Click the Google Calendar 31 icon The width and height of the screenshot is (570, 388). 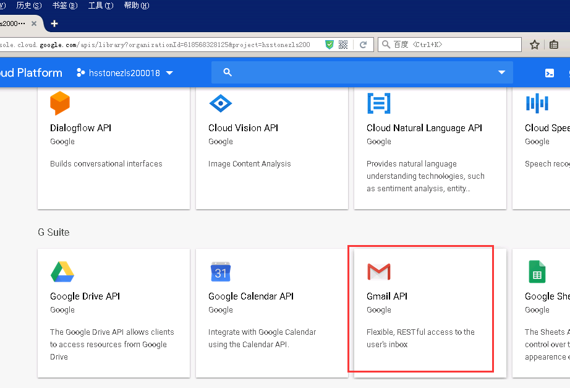coord(221,272)
